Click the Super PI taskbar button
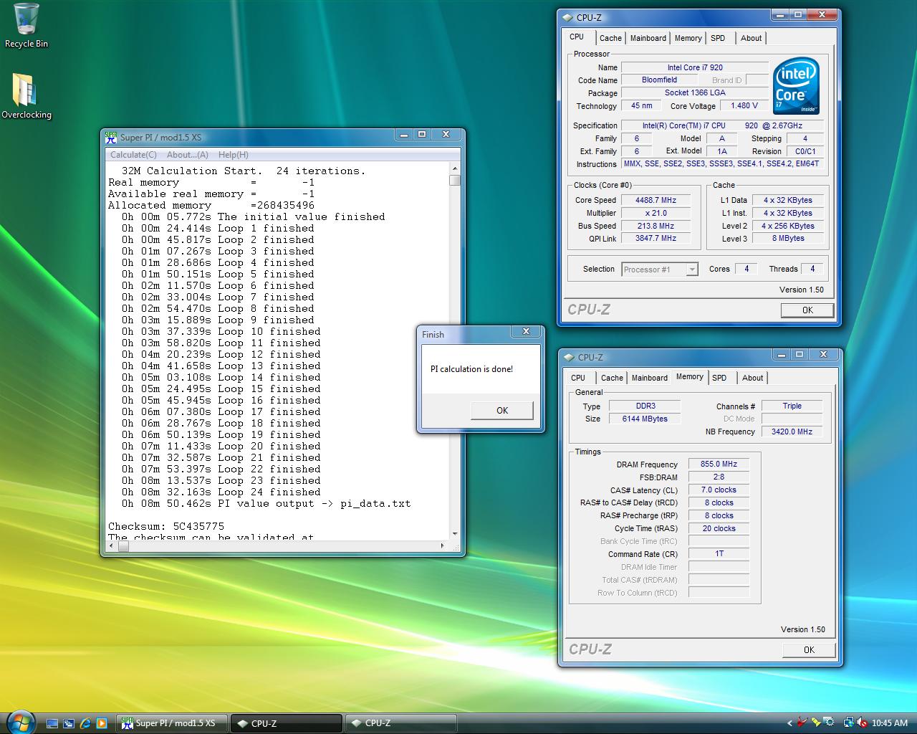Screen dimensions: 917x734 tap(171, 723)
